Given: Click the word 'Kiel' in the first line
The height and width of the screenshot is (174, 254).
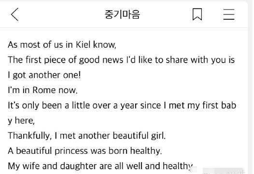Looking at the screenshot, I should 83,44.
